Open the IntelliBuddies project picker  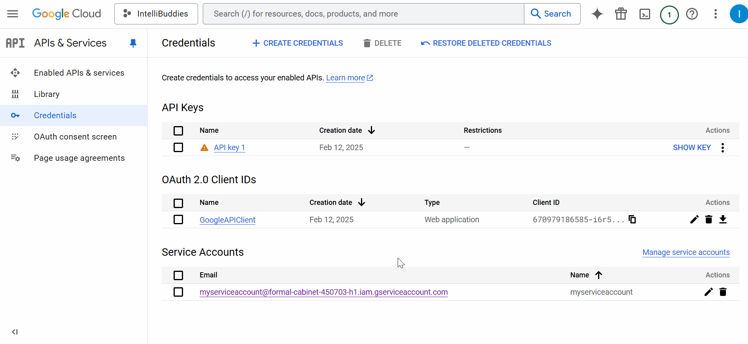156,14
